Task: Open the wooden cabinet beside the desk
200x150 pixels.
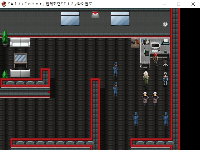Action: [x=135, y=43]
